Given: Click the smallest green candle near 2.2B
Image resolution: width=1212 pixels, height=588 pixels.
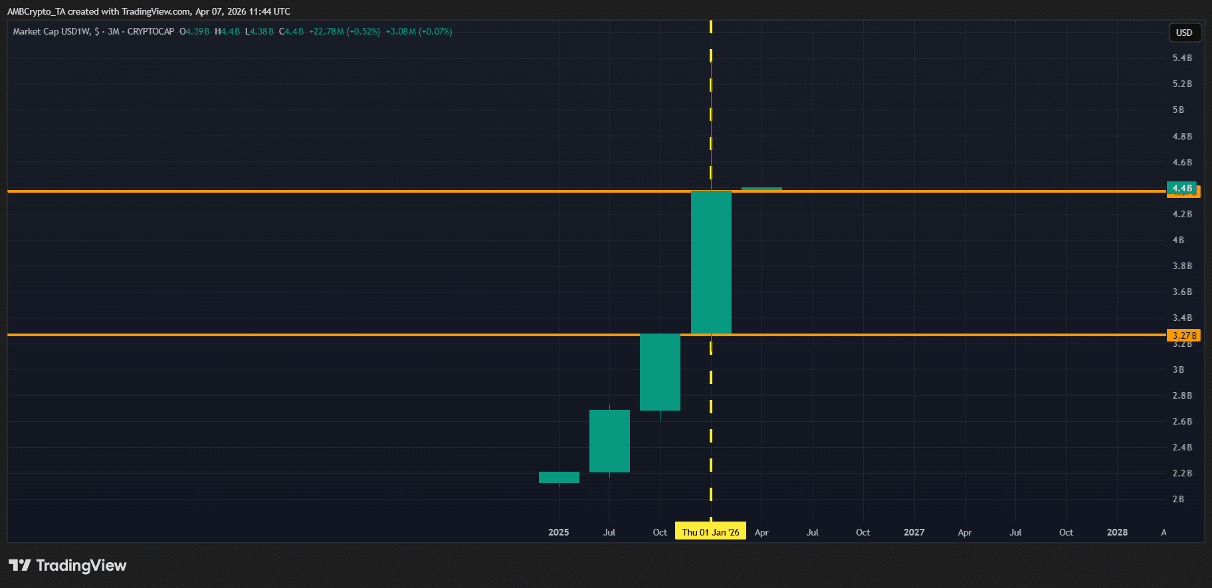Looking at the screenshot, I should 559,477.
